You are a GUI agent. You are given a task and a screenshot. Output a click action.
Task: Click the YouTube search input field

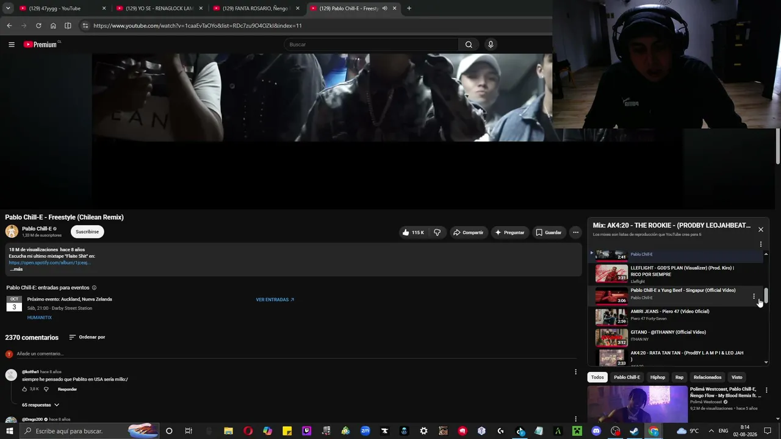point(371,45)
